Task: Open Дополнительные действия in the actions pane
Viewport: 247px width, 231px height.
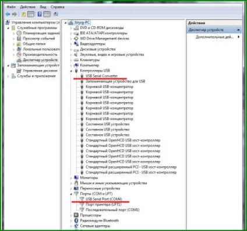Action: click(x=214, y=37)
